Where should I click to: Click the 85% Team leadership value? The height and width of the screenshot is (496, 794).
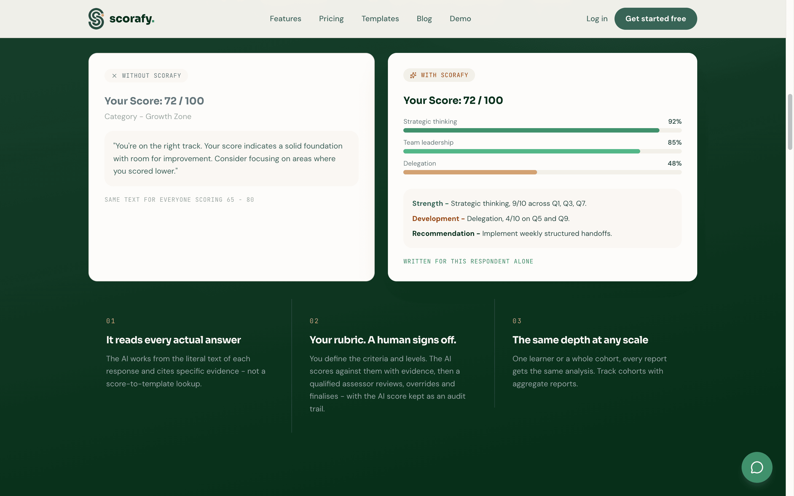675,142
